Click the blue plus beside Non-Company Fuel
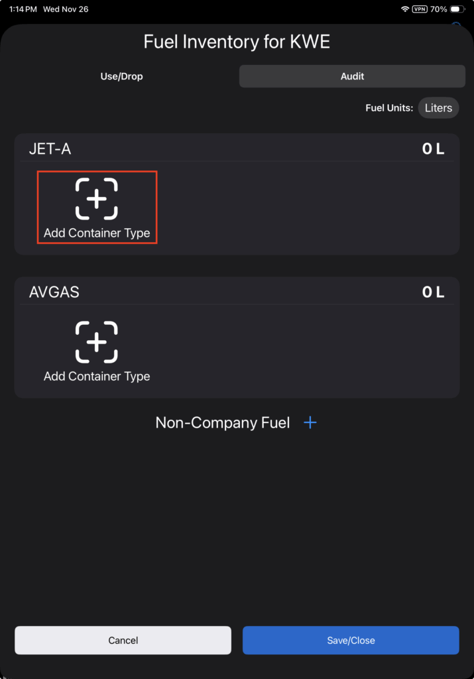This screenshot has height=679, width=474. click(x=310, y=422)
